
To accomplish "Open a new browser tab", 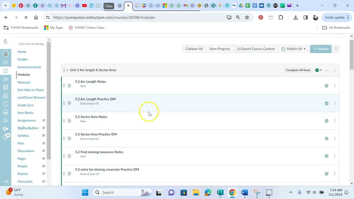I will point(297,6).
